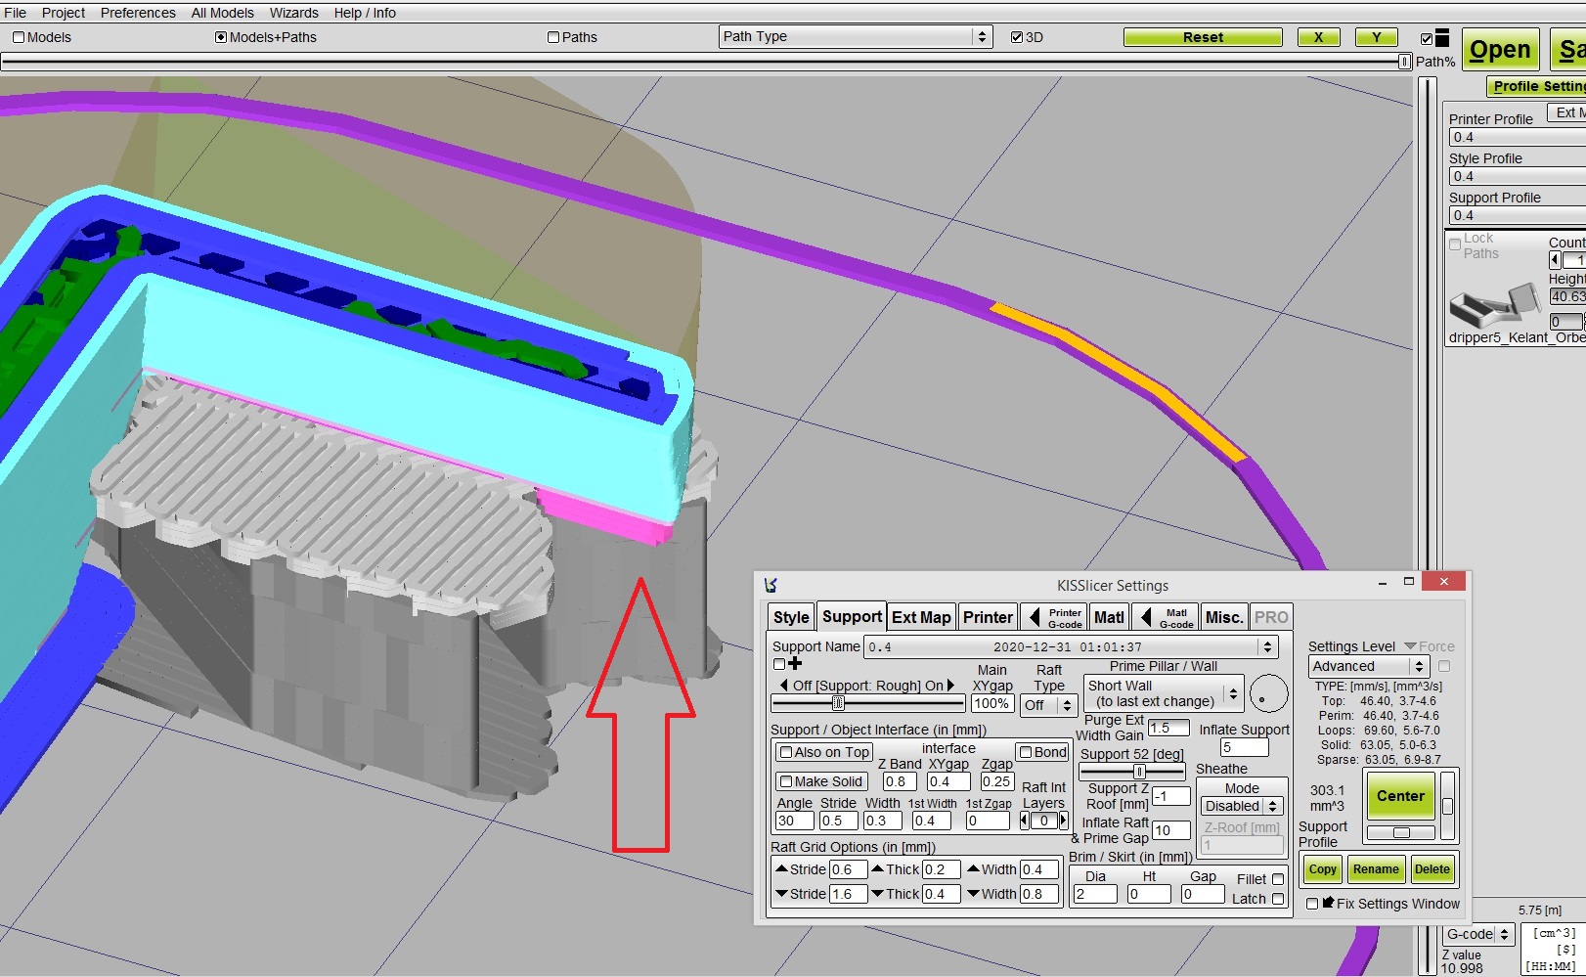Enable the Also on Top checkbox
The height and width of the screenshot is (977, 1586).
point(786,752)
